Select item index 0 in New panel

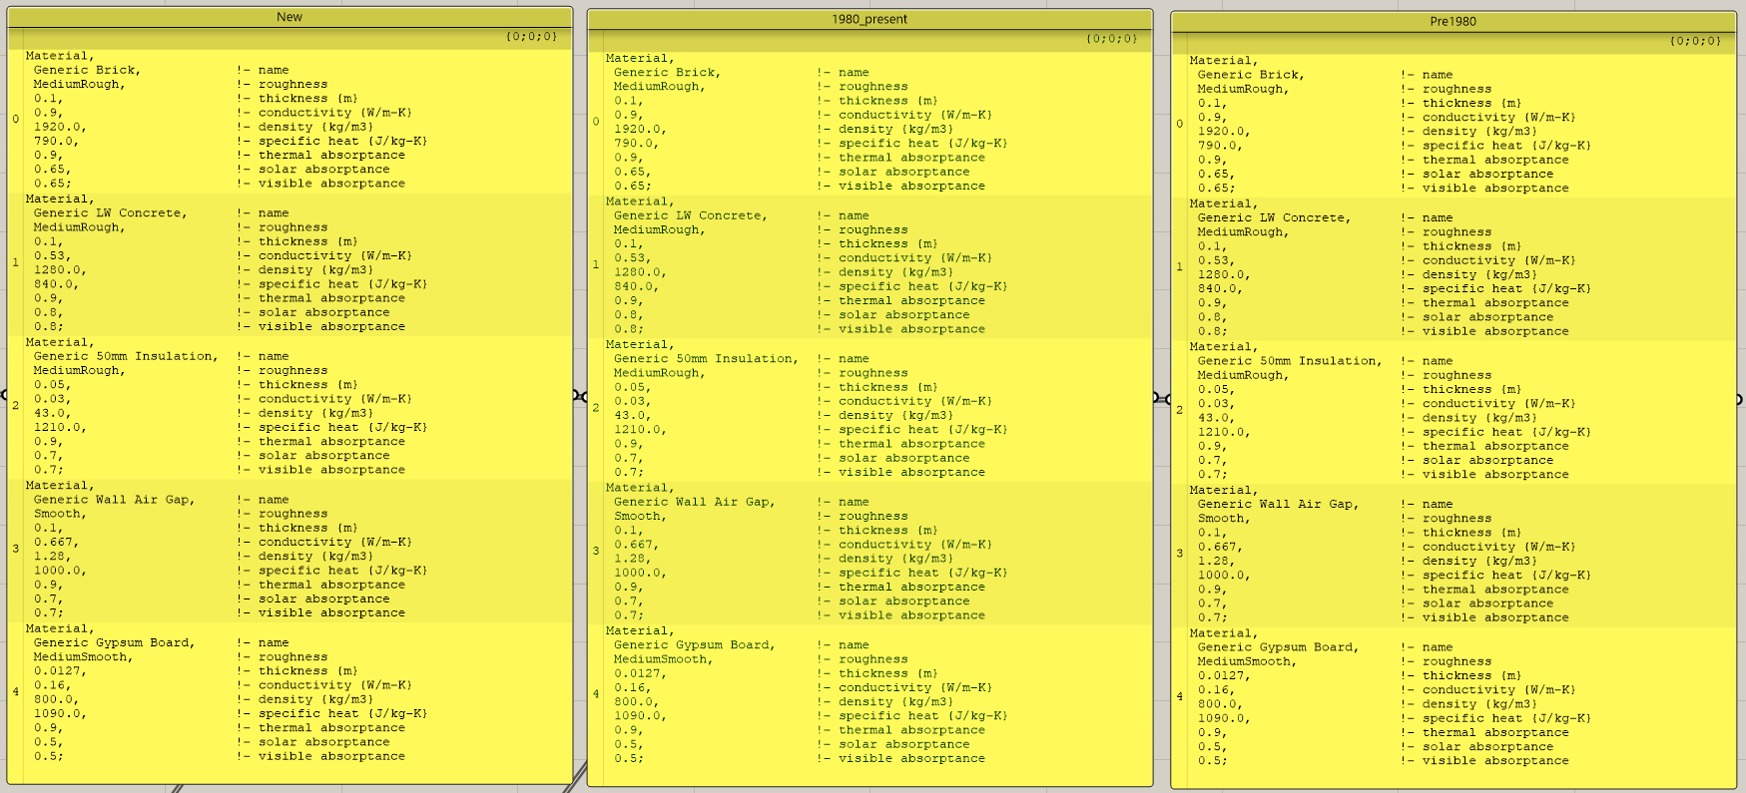pos(16,120)
